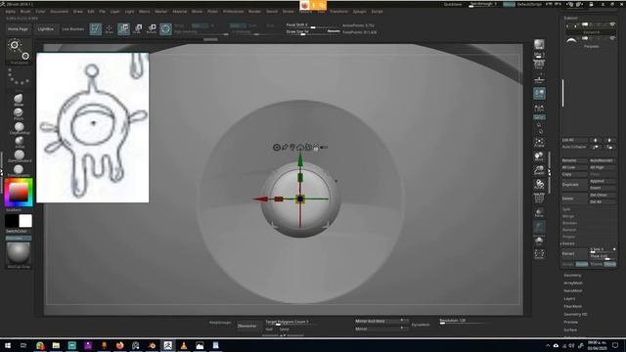Select the black secondary color swatch

click(x=12, y=221)
